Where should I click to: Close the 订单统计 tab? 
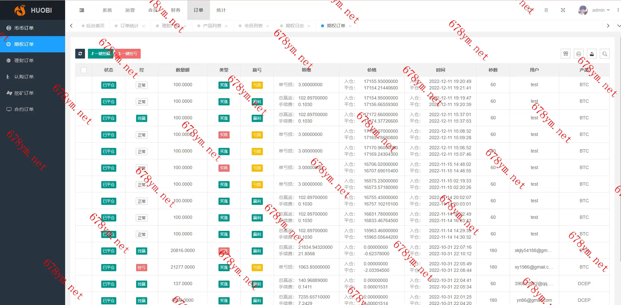(x=144, y=26)
